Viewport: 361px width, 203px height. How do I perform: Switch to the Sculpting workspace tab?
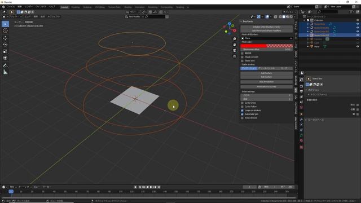(x=87, y=7)
